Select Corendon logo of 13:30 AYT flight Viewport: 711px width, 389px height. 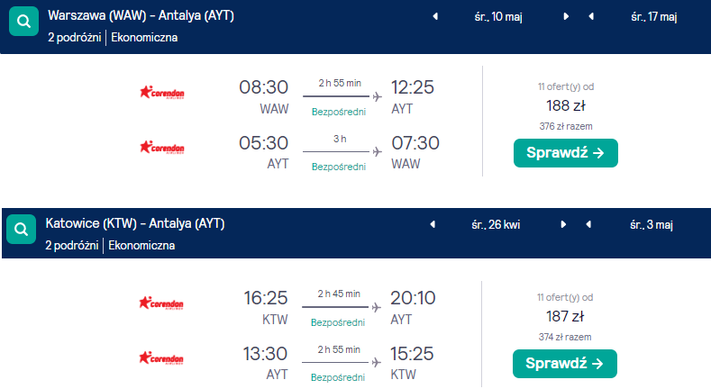(x=161, y=358)
